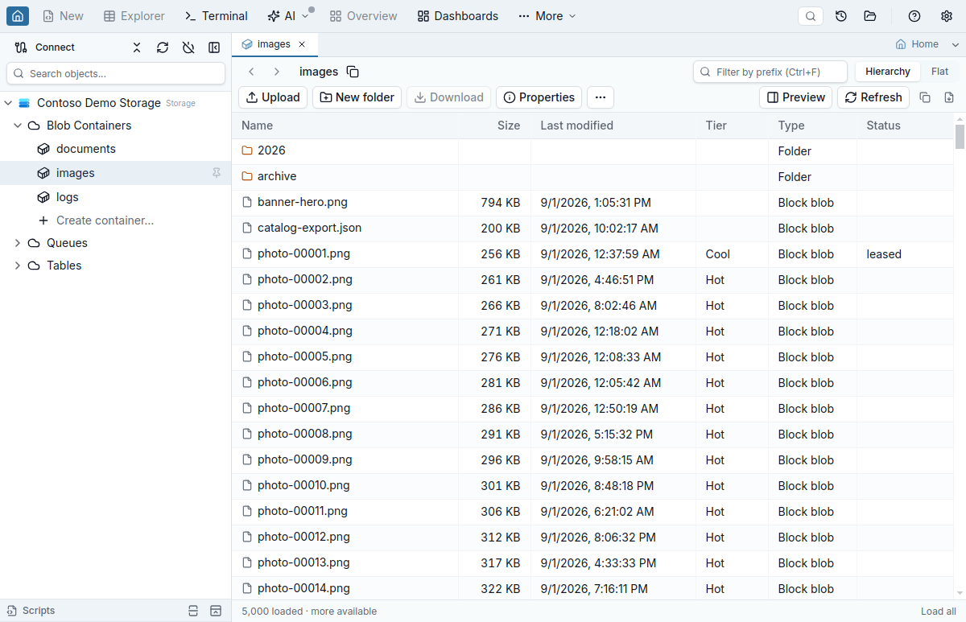Open the history clock icon
This screenshot has width=966, height=622.
(841, 16)
